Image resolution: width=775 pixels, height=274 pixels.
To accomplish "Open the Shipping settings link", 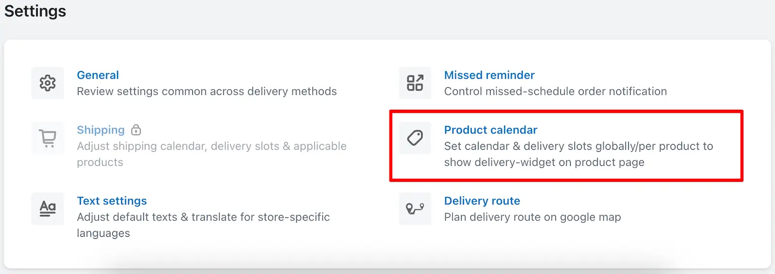I will 101,130.
